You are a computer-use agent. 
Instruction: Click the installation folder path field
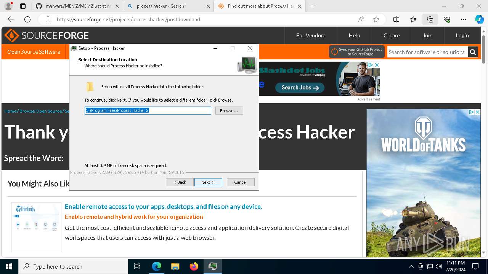(x=148, y=110)
